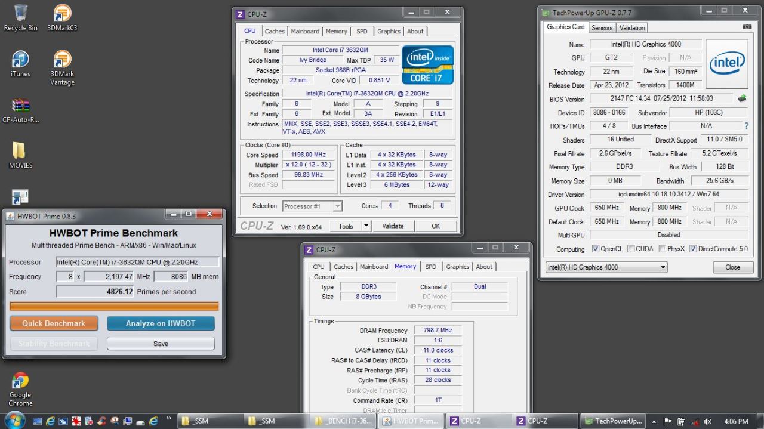Select the DRAM Frequency value 798.7 MHz
This screenshot has width=764, height=429.
(438, 331)
